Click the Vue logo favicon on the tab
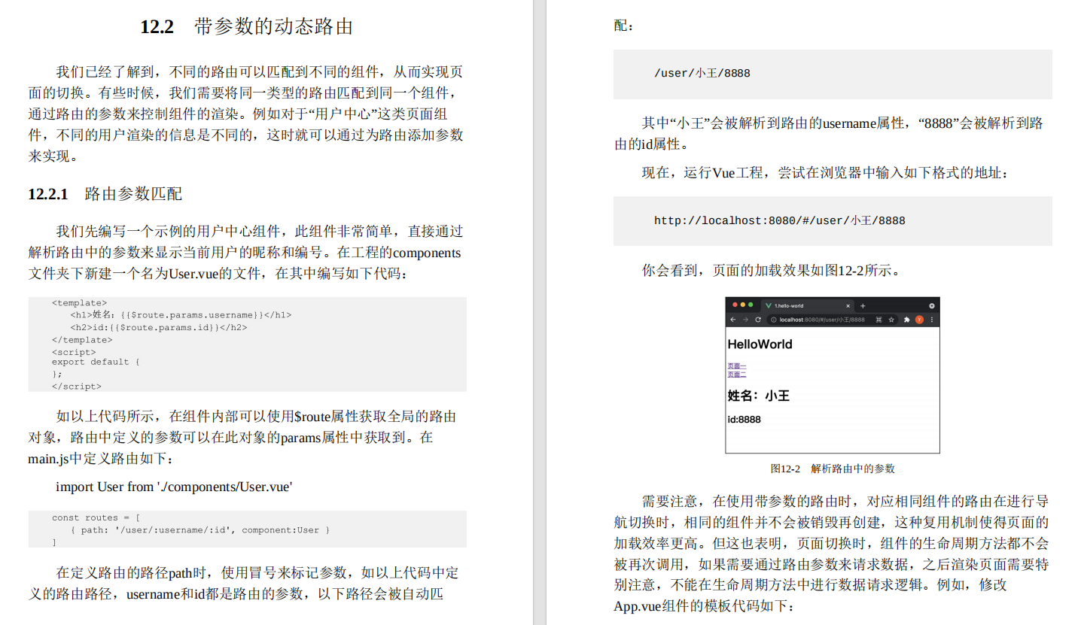 (769, 306)
